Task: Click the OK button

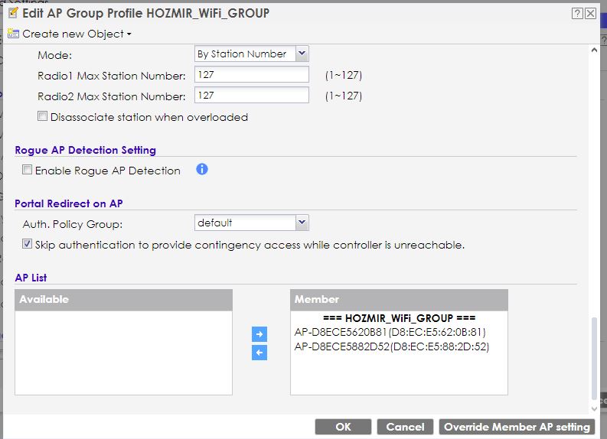Action: click(343, 427)
